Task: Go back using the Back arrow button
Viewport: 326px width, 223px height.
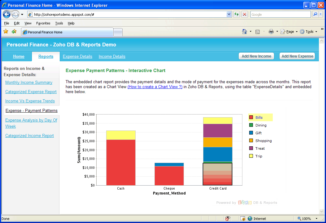Action: pyautogui.click(x=7, y=14)
